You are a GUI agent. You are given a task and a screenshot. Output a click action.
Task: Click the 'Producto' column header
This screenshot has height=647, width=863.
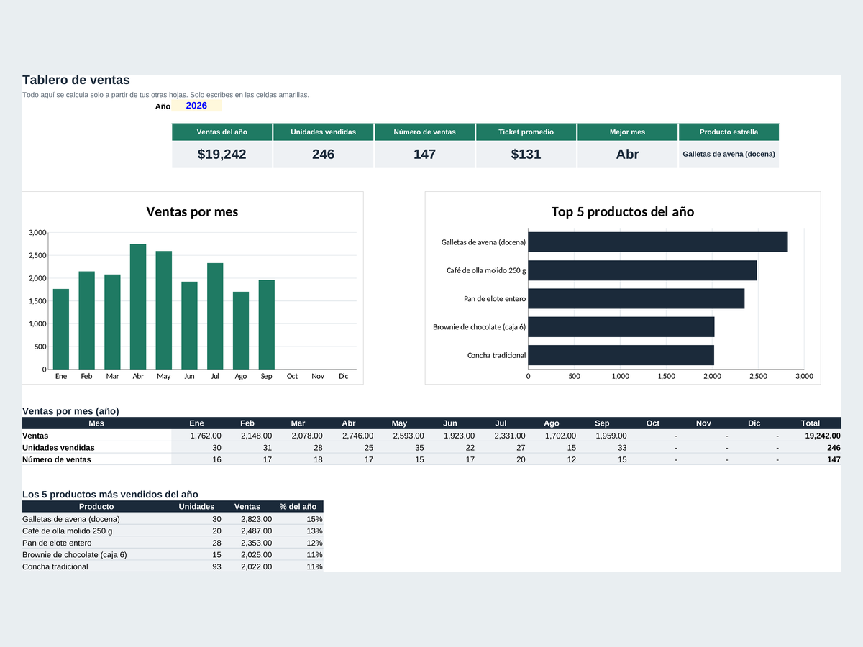click(x=96, y=507)
